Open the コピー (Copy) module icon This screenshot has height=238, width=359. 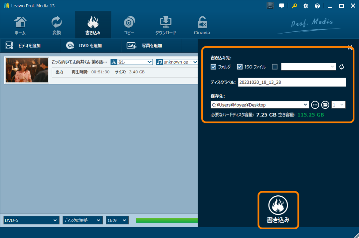point(129,24)
